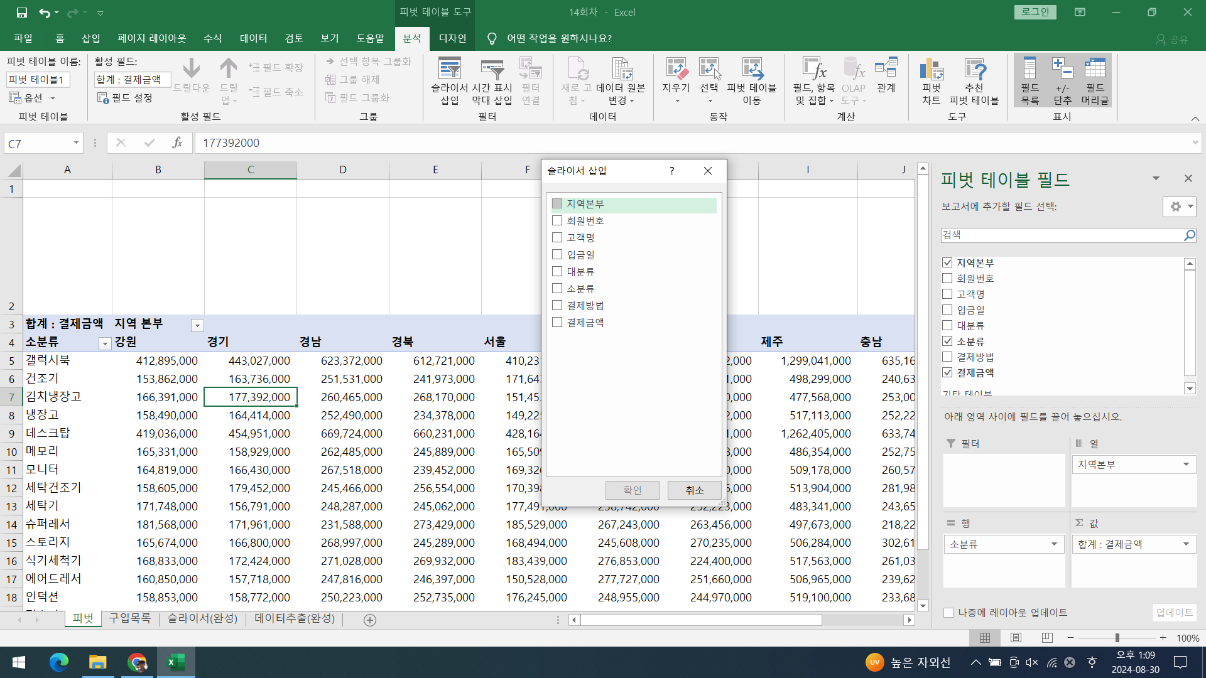Toggle the 필드 목록 display button
This screenshot has width=1206, height=678.
click(x=1029, y=81)
